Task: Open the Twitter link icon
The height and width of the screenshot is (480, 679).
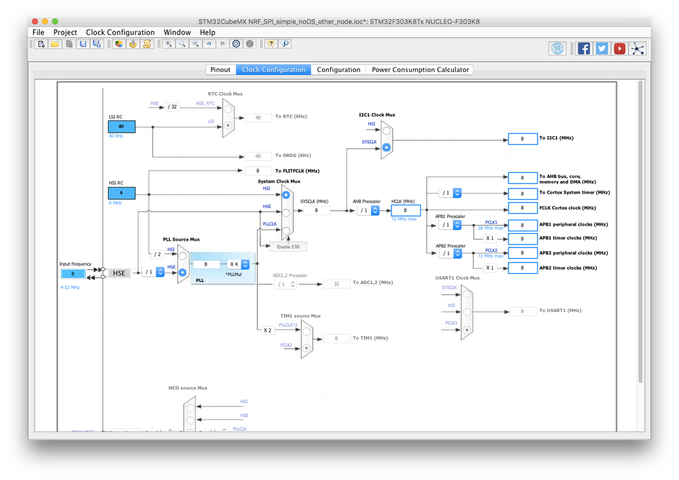Action: pos(602,48)
